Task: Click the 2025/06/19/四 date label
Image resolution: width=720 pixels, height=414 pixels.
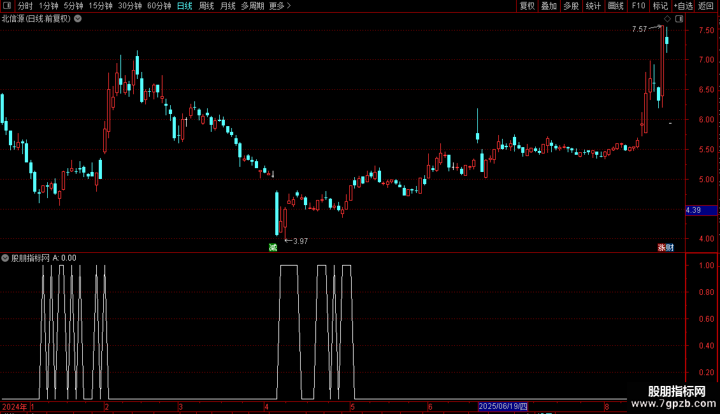Action: click(503, 406)
